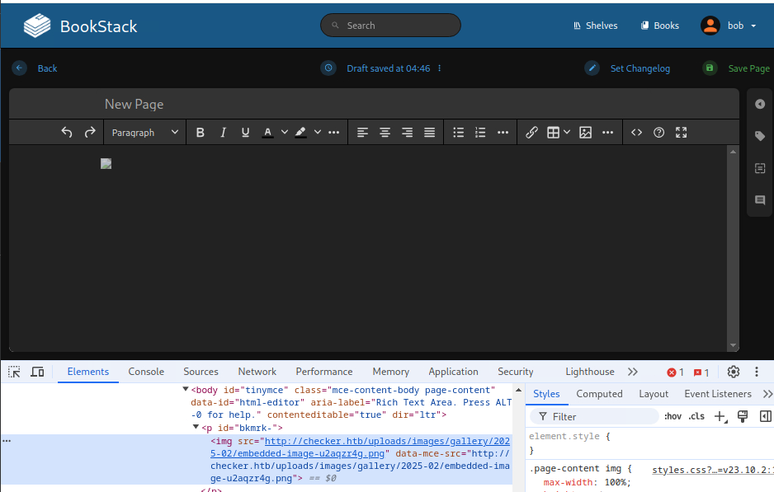Click the insert link icon
The height and width of the screenshot is (492, 774).
coord(531,132)
